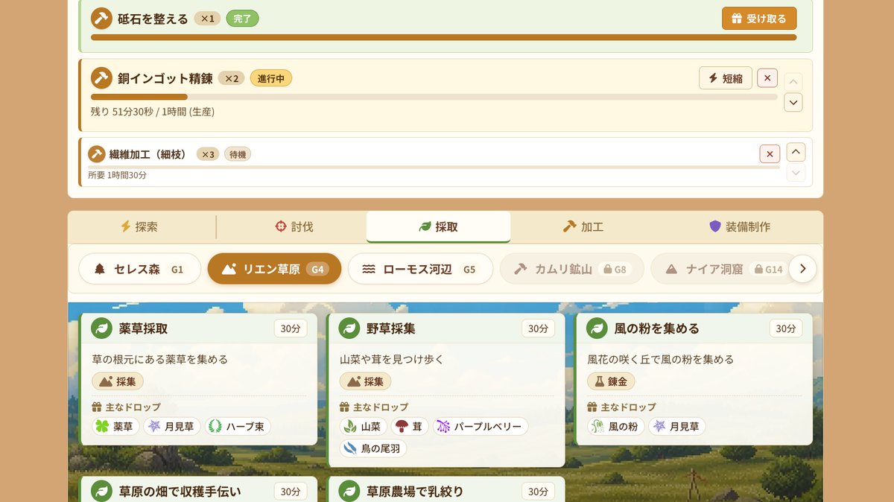
Task: Click the パープルベリー drop chip
Action: click(x=481, y=427)
